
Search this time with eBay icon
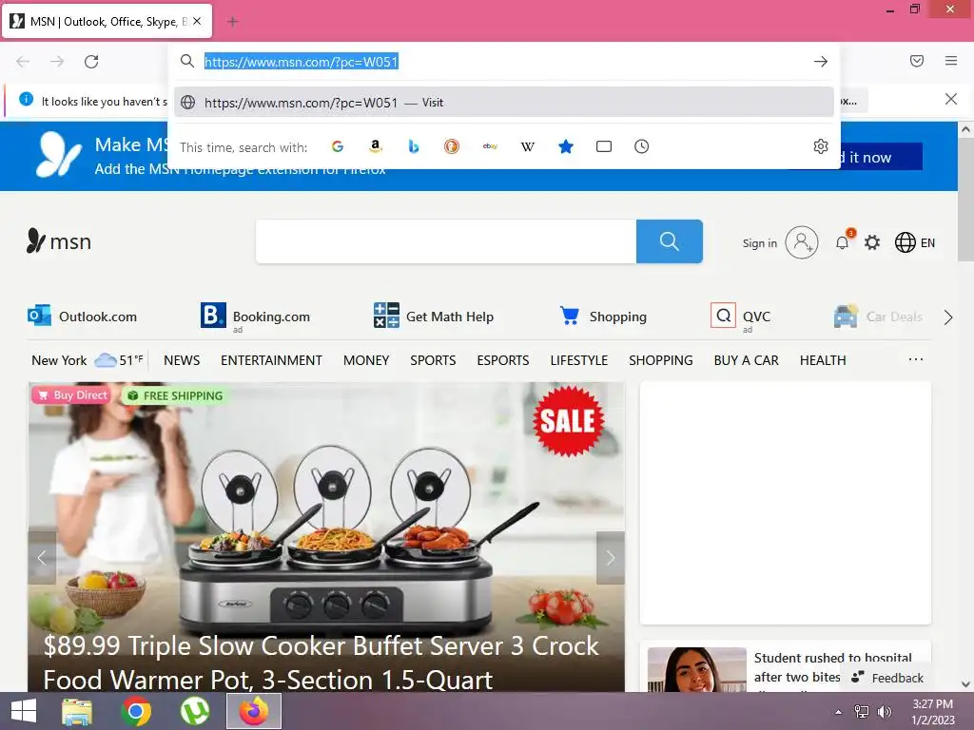[490, 146]
